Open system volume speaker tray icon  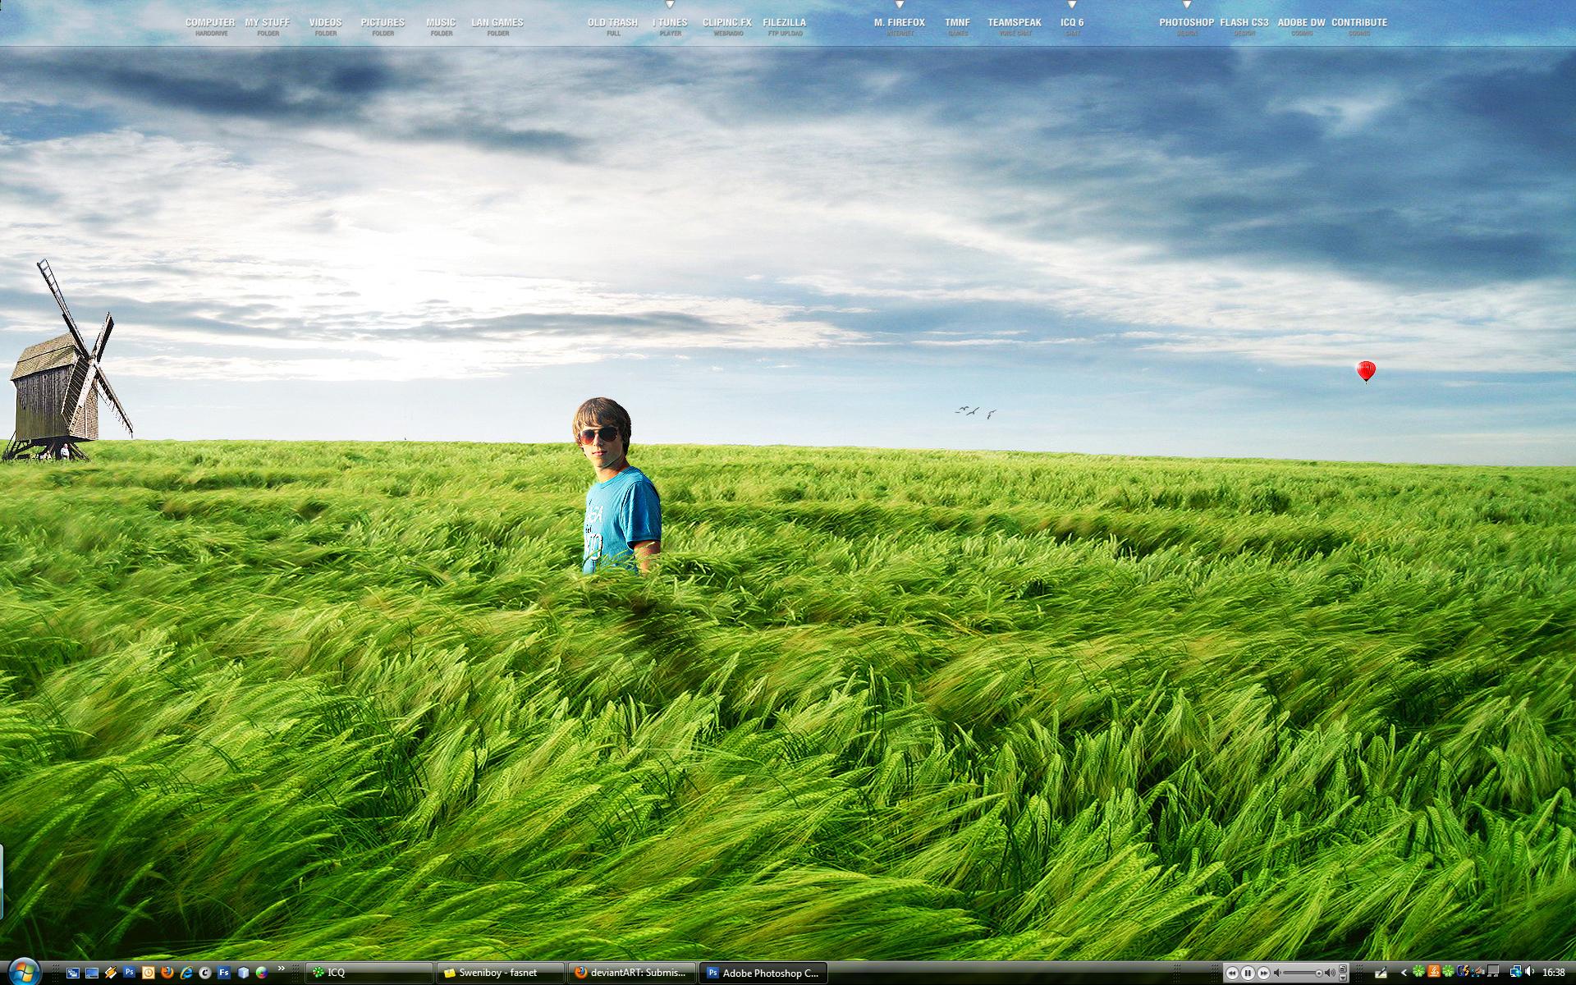pyautogui.click(x=1530, y=972)
